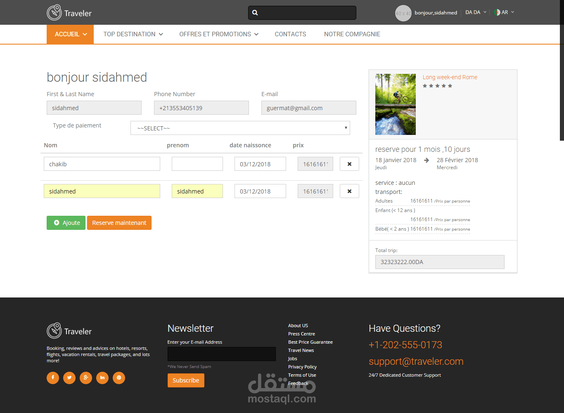The height and width of the screenshot is (413, 564).
Task: Click the Nom field containing sidahmed
Action: coord(102,191)
